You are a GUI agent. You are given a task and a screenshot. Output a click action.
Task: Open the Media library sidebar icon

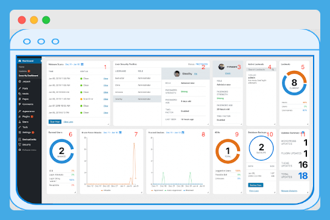click(x=20, y=93)
